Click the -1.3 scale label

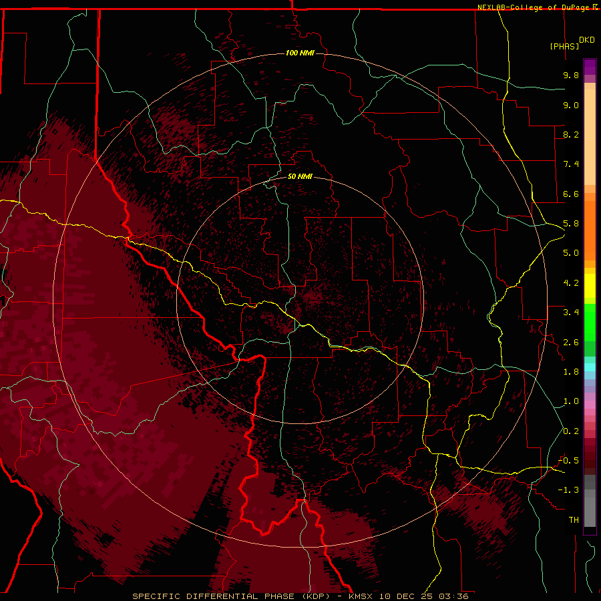tap(568, 490)
